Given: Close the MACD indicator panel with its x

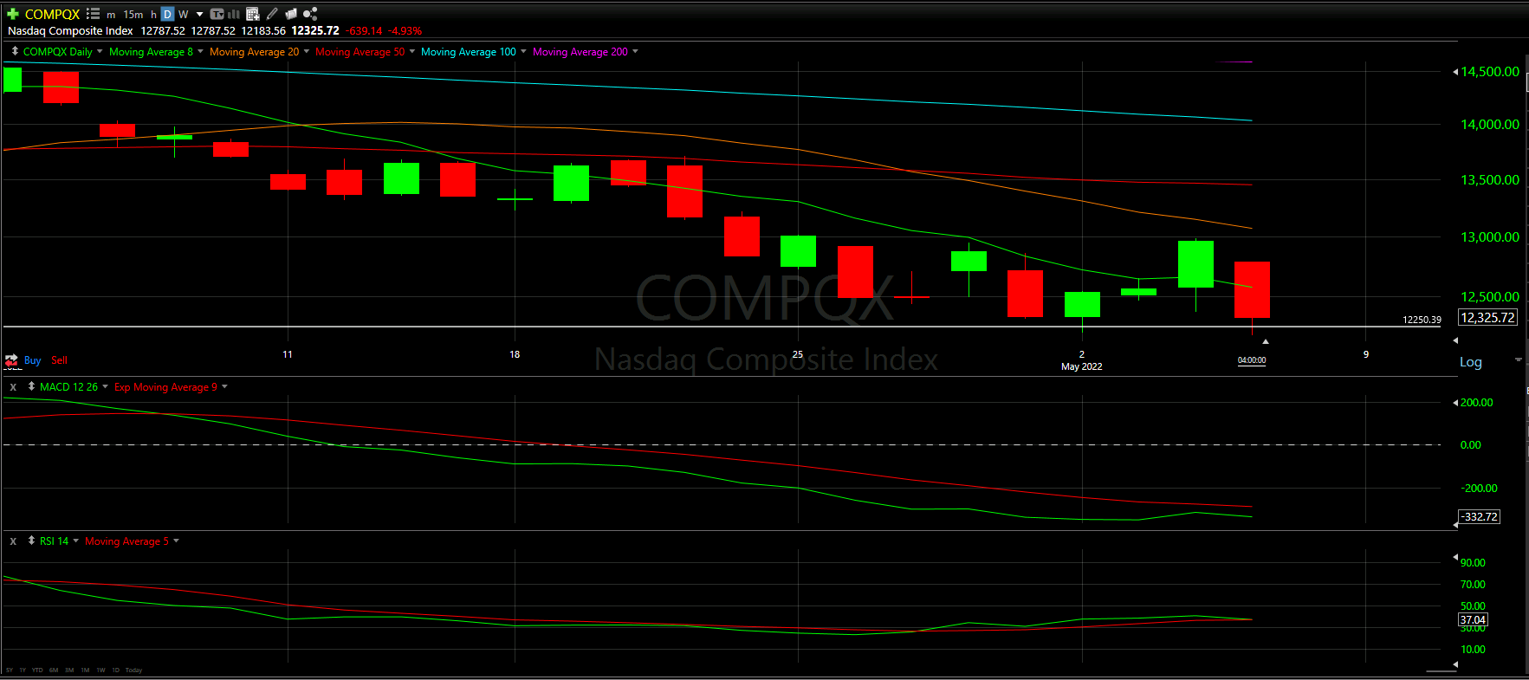Looking at the screenshot, I should click(13, 387).
